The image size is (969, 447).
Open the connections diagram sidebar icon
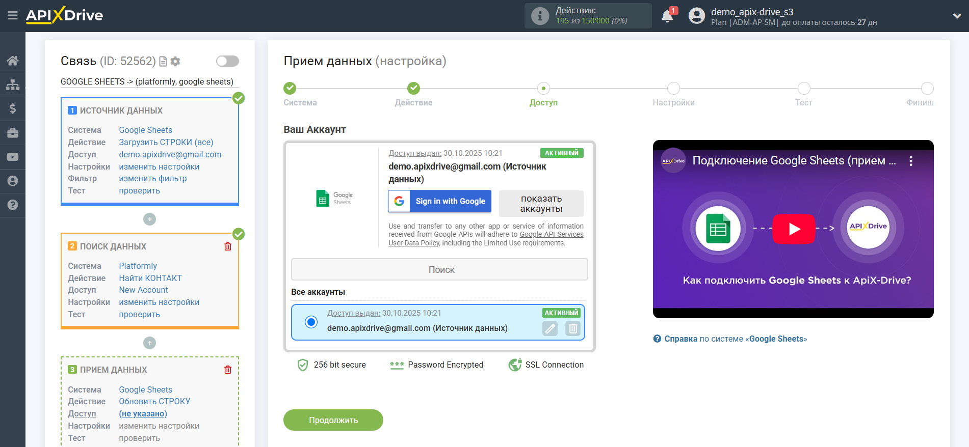click(13, 85)
